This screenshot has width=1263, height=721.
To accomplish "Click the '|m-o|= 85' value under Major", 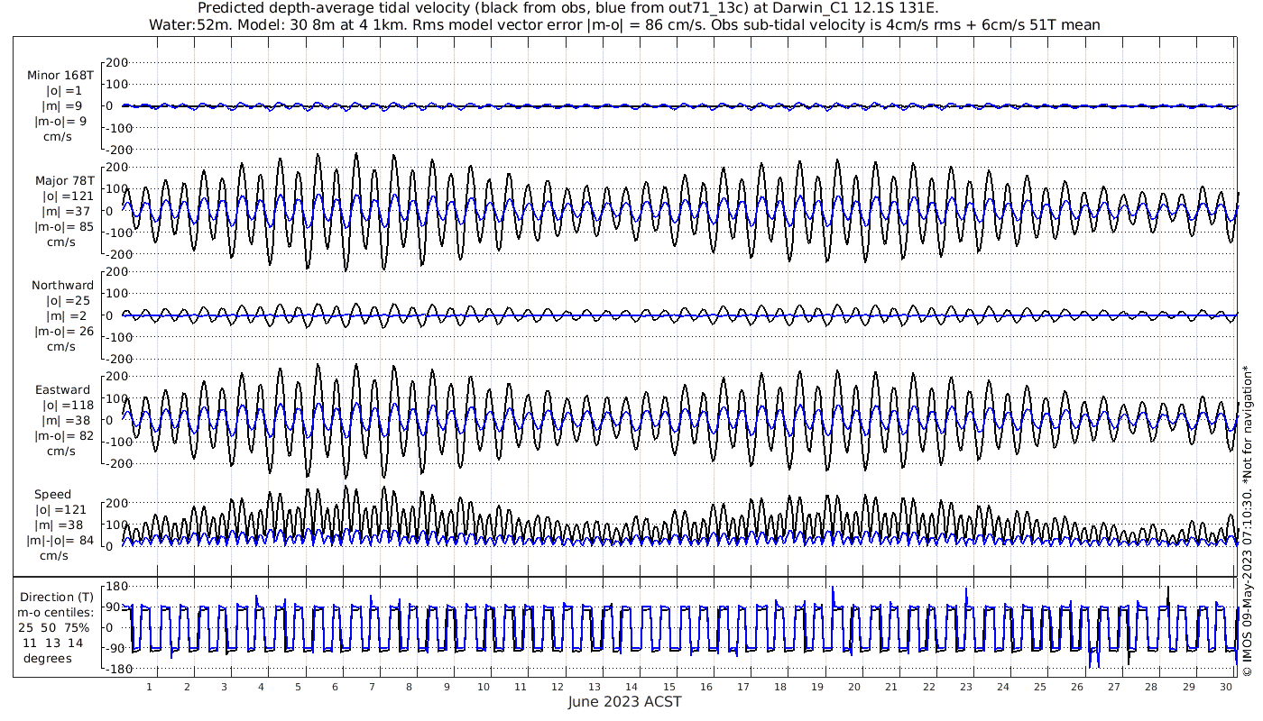I will point(63,226).
